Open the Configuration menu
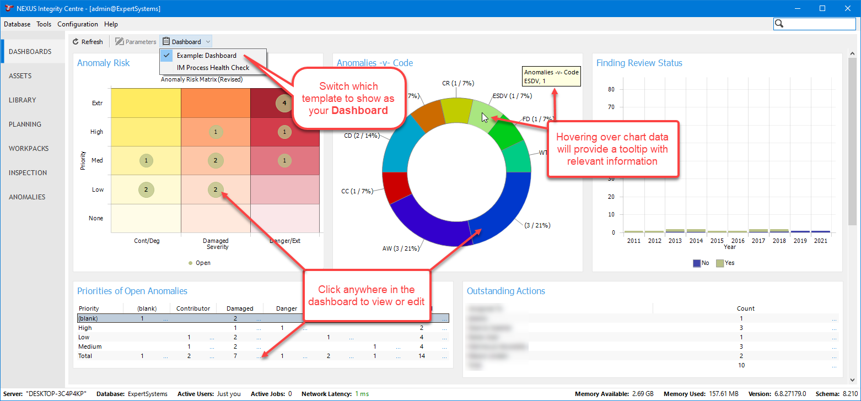This screenshot has height=401, width=861. (x=78, y=24)
